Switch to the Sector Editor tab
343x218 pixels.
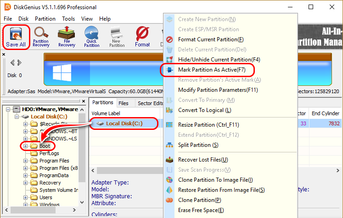(151, 103)
